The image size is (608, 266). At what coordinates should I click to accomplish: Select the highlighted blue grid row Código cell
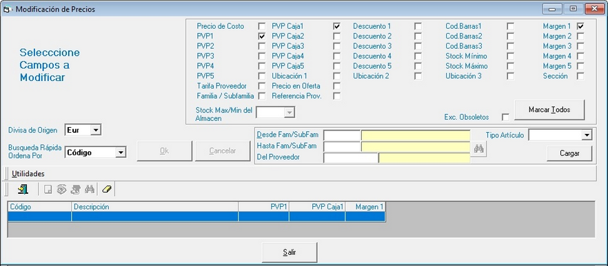pyautogui.click(x=39, y=217)
